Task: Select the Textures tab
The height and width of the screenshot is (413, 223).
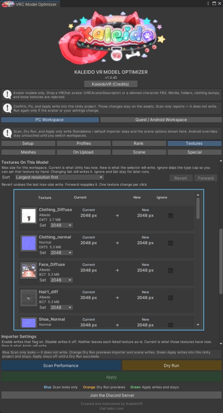Action: 194,143
